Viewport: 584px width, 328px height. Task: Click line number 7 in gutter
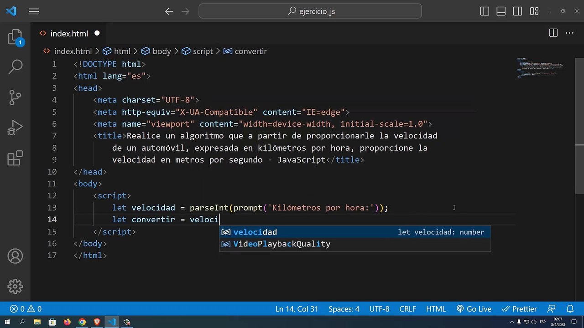point(54,136)
